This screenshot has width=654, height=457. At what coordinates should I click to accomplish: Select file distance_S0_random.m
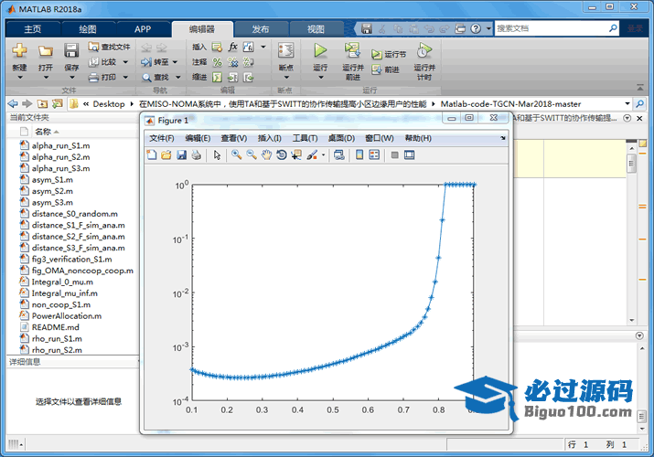pyautogui.click(x=75, y=214)
